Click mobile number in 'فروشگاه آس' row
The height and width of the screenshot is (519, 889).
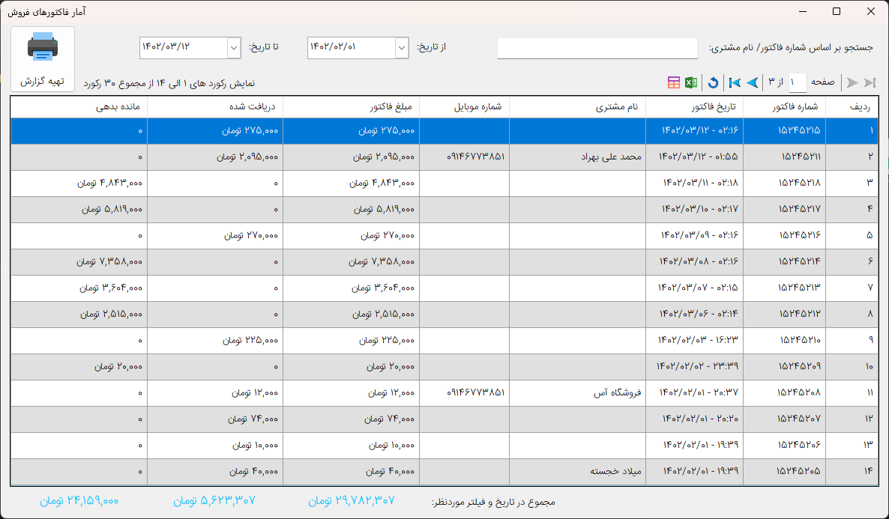click(x=476, y=392)
